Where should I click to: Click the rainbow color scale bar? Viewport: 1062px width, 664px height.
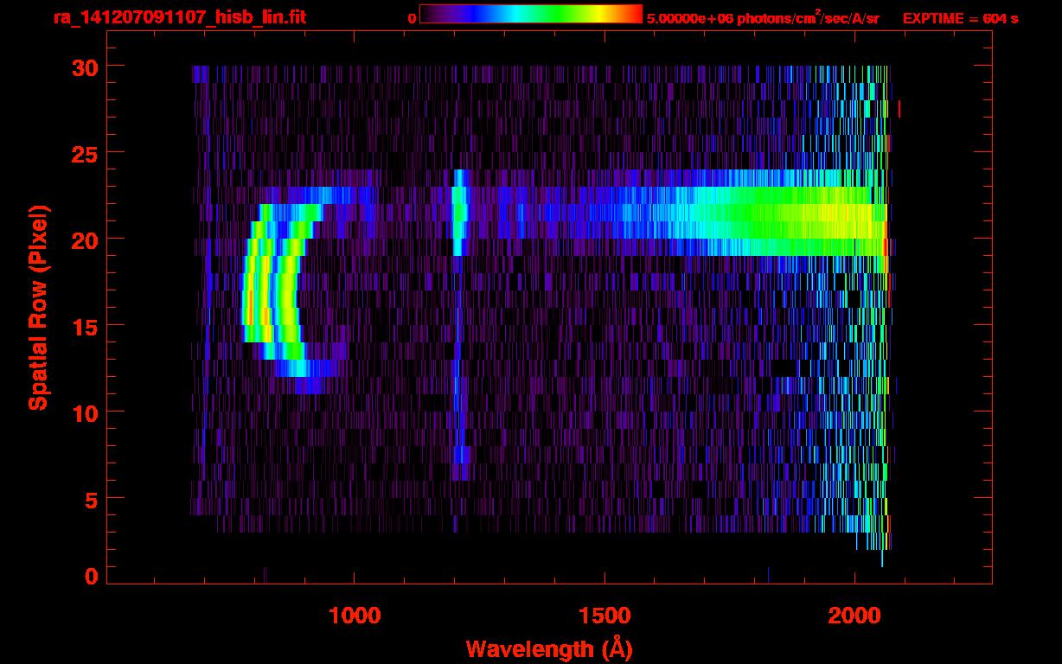click(x=531, y=14)
